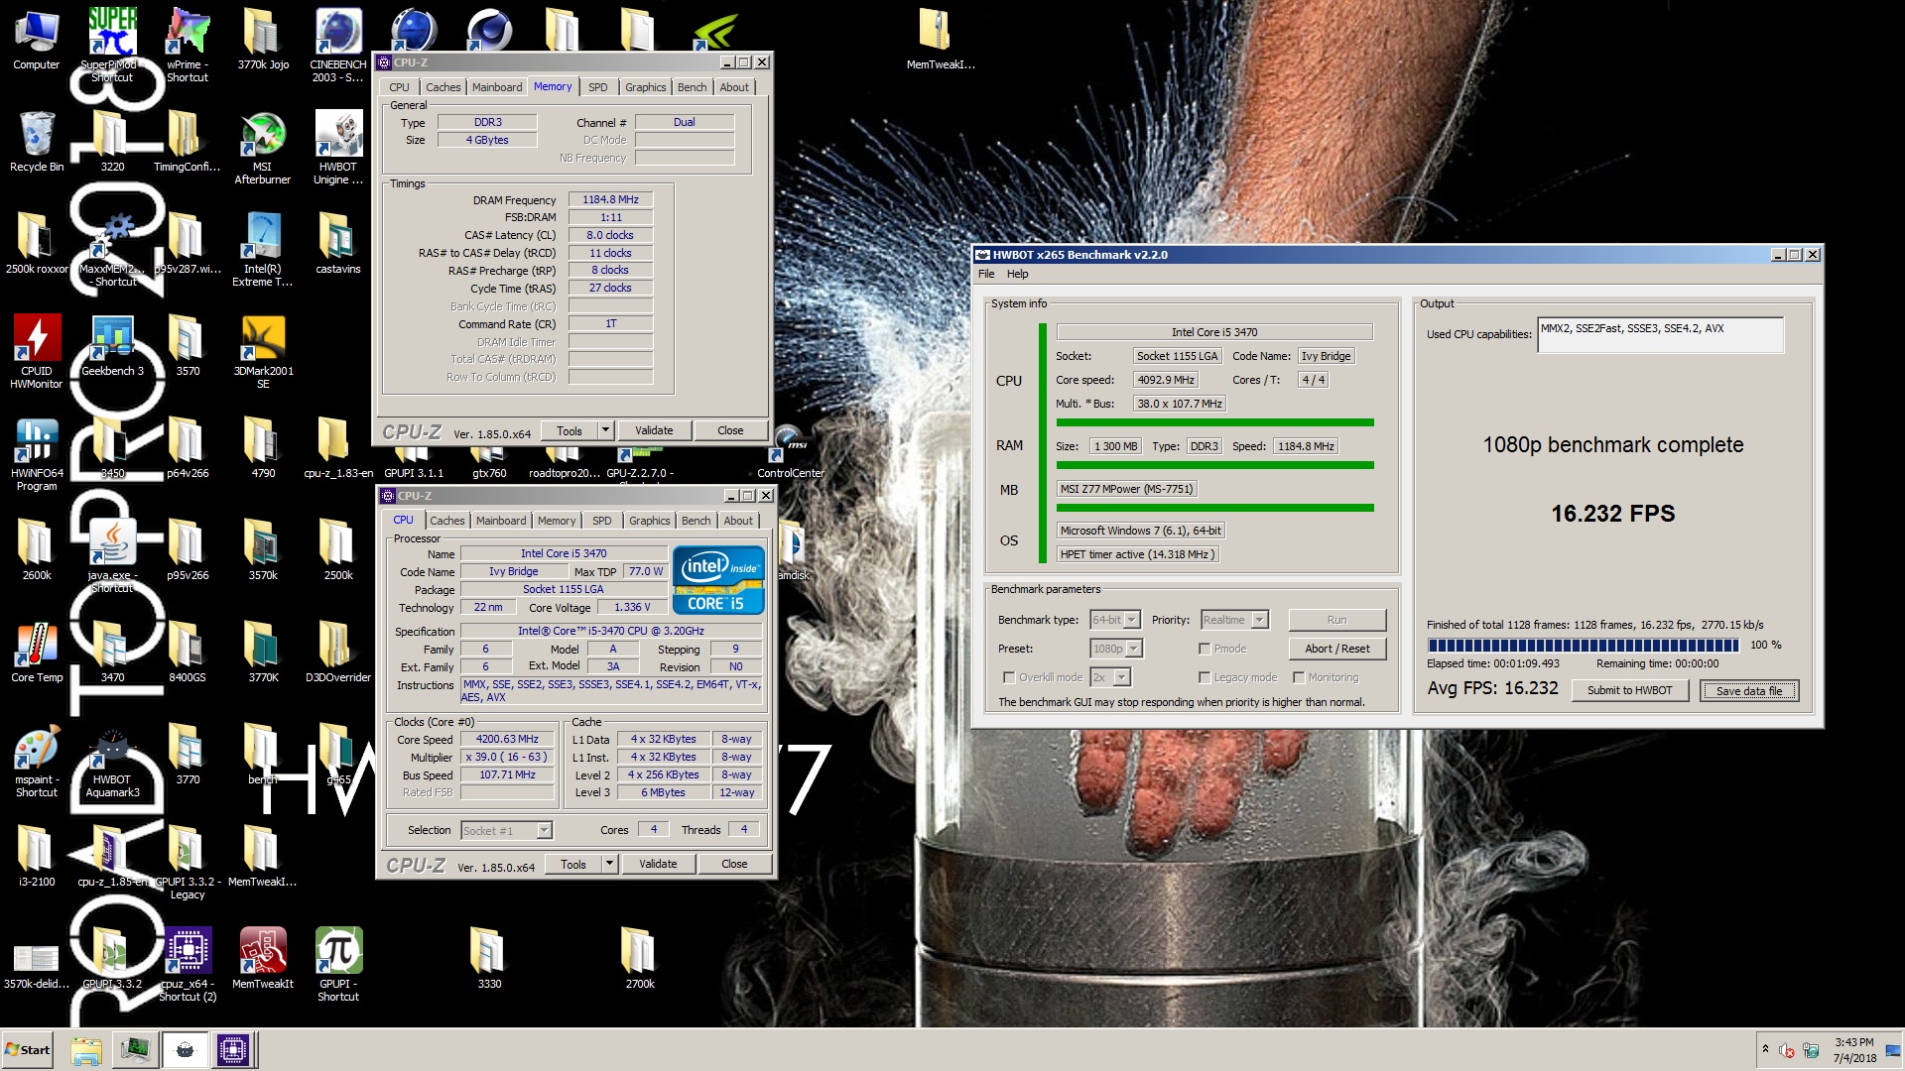The width and height of the screenshot is (1905, 1071).
Task: Click the benchmark progress bar
Action: 1583,645
